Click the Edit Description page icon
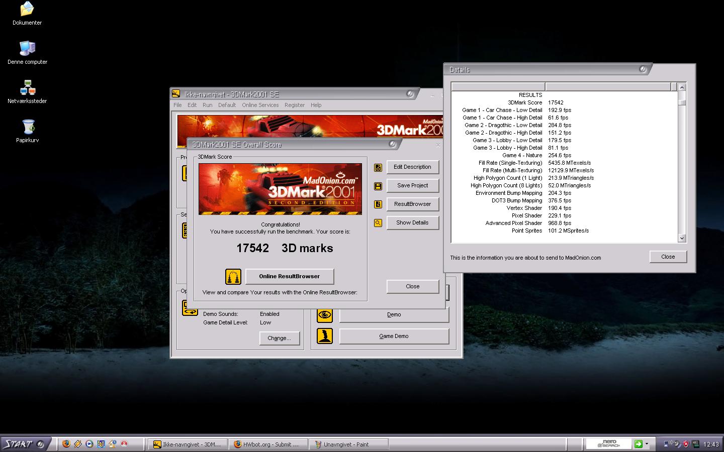 point(378,167)
